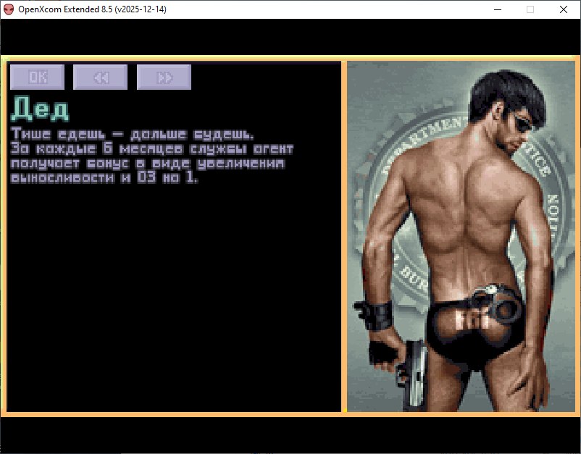Image resolution: width=581 pixels, height=454 pixels.
Task: Click the line "Тише едешь — дальше будешь."
Action: click(133, 134)
